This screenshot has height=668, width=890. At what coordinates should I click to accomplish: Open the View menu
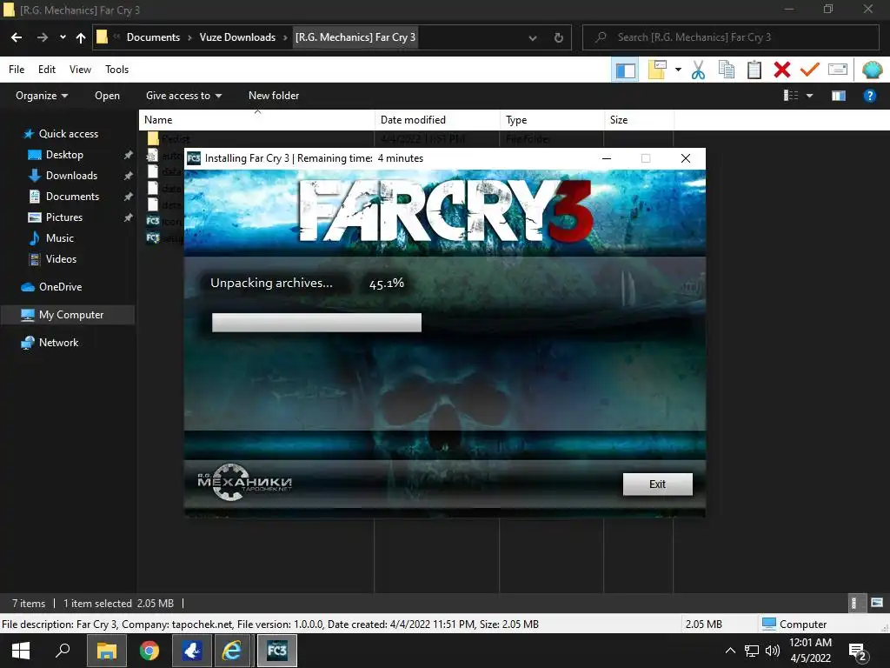(80, 70)
